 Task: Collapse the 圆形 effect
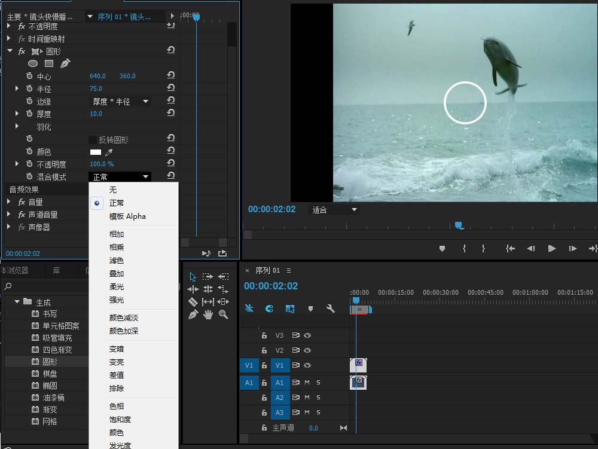(10, 51)
